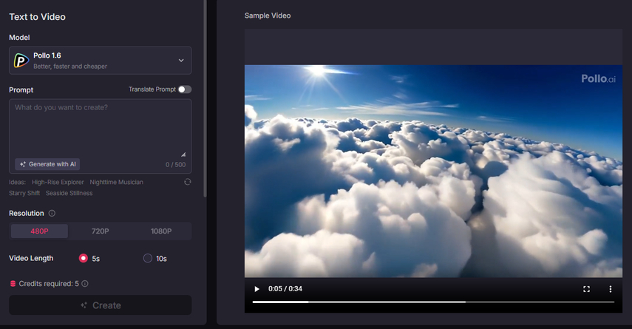The image size is (632, 329).
Task: Play the sample video
Action: tap(256, 289)
